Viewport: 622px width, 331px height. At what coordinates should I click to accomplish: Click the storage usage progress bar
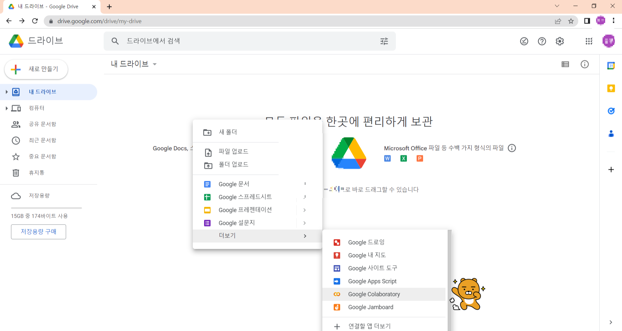coord(46,208)
